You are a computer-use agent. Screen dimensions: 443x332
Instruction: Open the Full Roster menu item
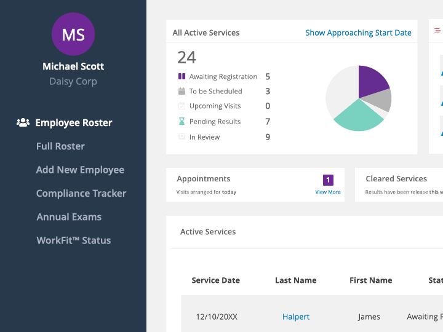(x=60, y=146)
